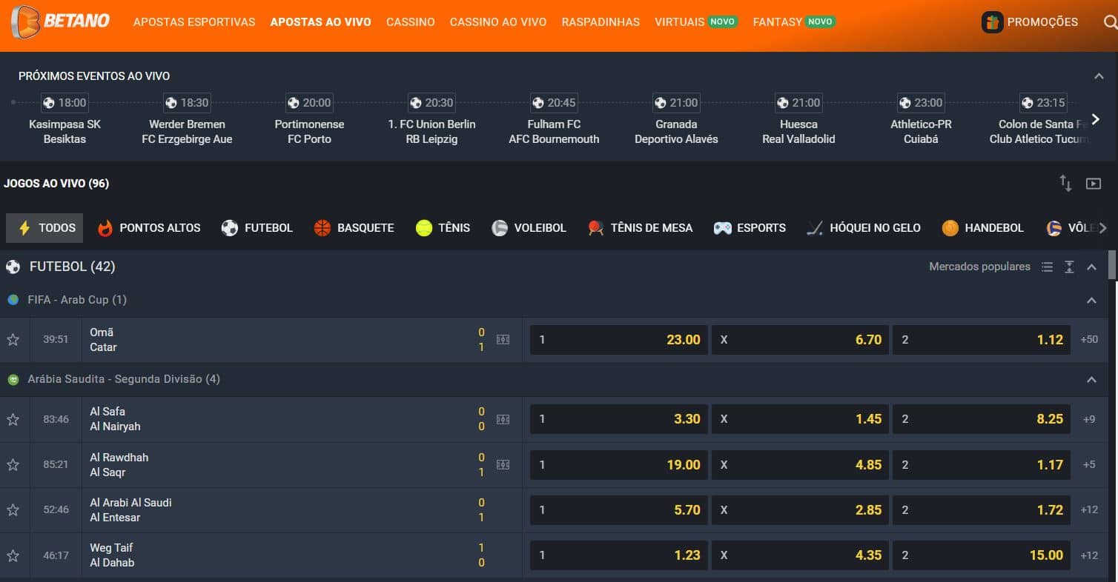The image size is (1118, 582).
Task: Collapse the Próximos Eventos ao Vivo section
Action: click(x=1099, y=76)
